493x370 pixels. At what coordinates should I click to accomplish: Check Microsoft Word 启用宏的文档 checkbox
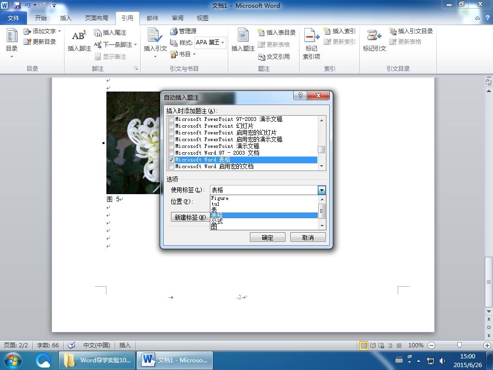[171, 166]
